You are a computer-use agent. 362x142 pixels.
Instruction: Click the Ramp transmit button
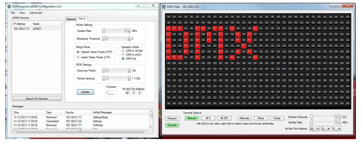(x=261, y=118)
